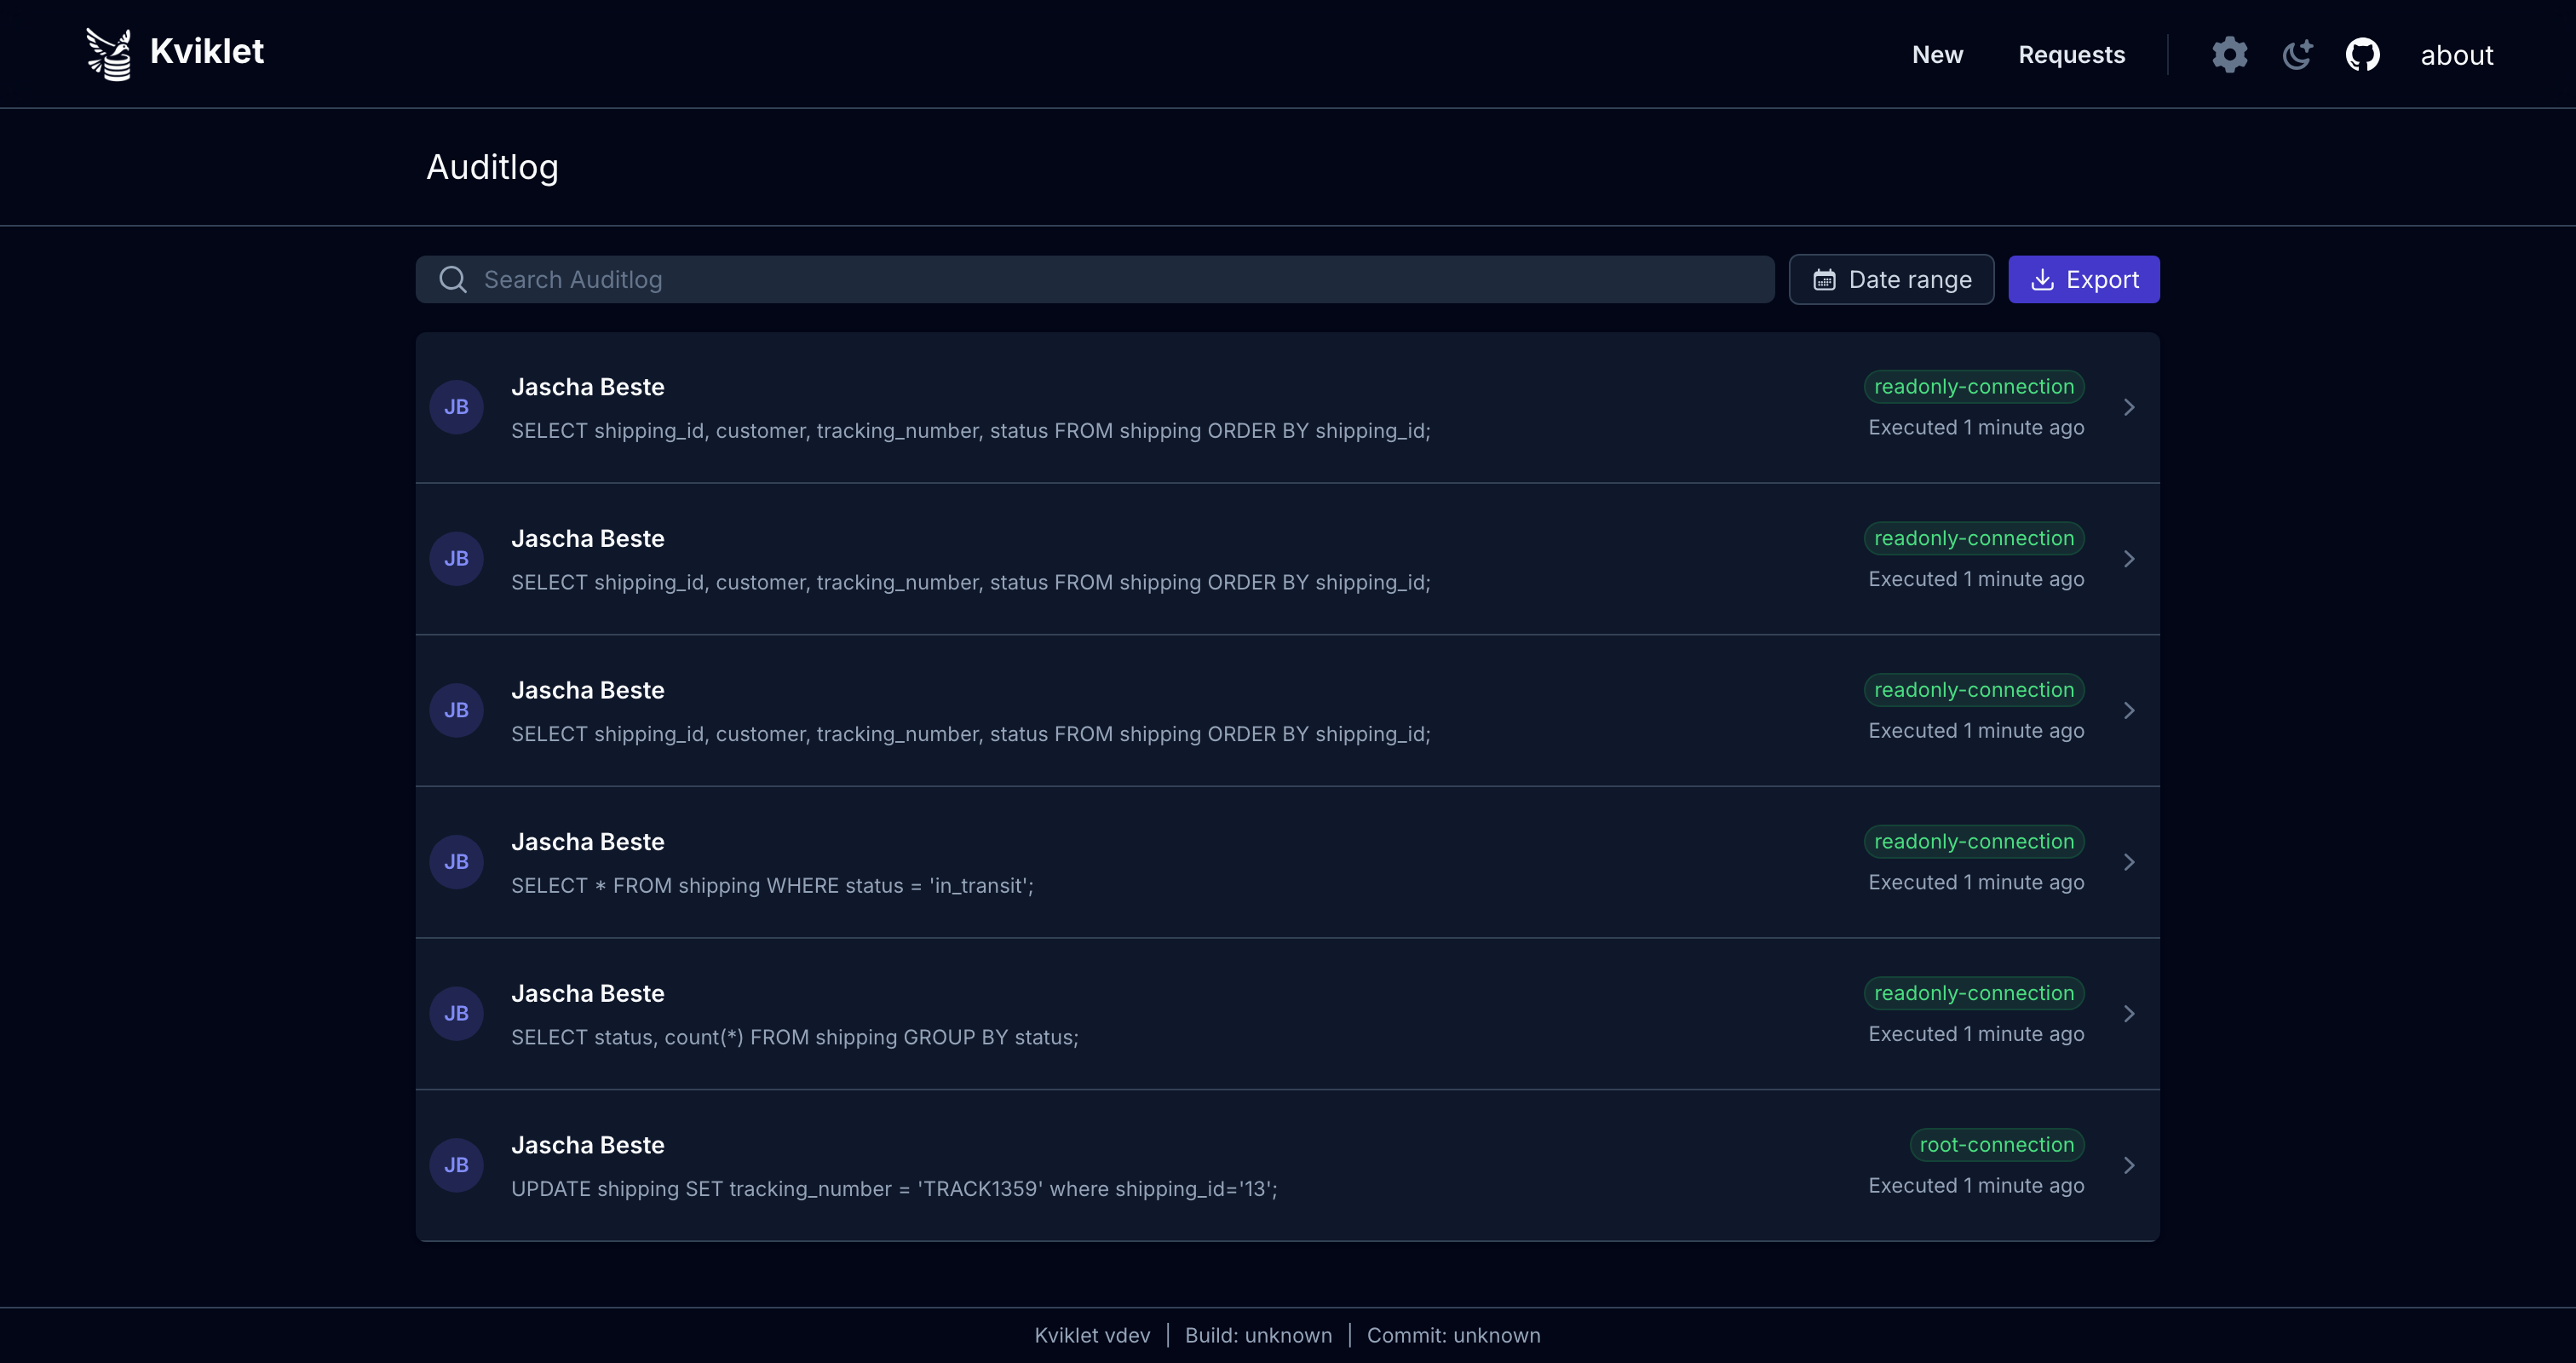Click the JB avatar on 'in_transit' query row
This screenshot has height=1363, width=2576.
click(456, 862)
